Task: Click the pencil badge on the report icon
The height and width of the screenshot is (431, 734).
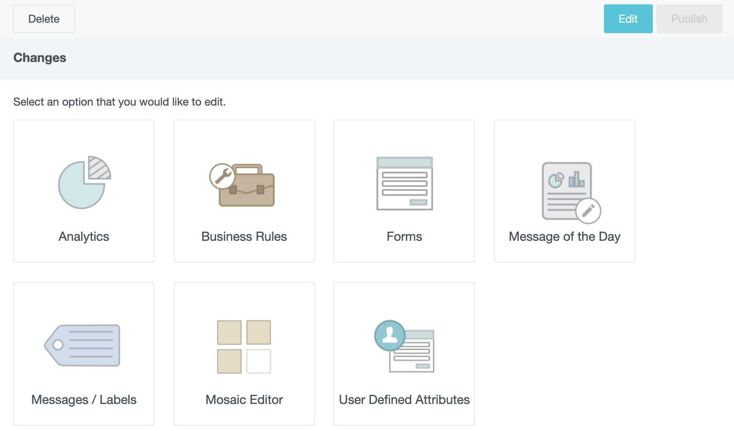Action: tap(588, 211)
